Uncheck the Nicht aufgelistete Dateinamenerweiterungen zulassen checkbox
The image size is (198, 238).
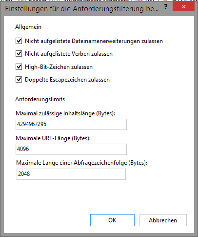coord(19,41)
